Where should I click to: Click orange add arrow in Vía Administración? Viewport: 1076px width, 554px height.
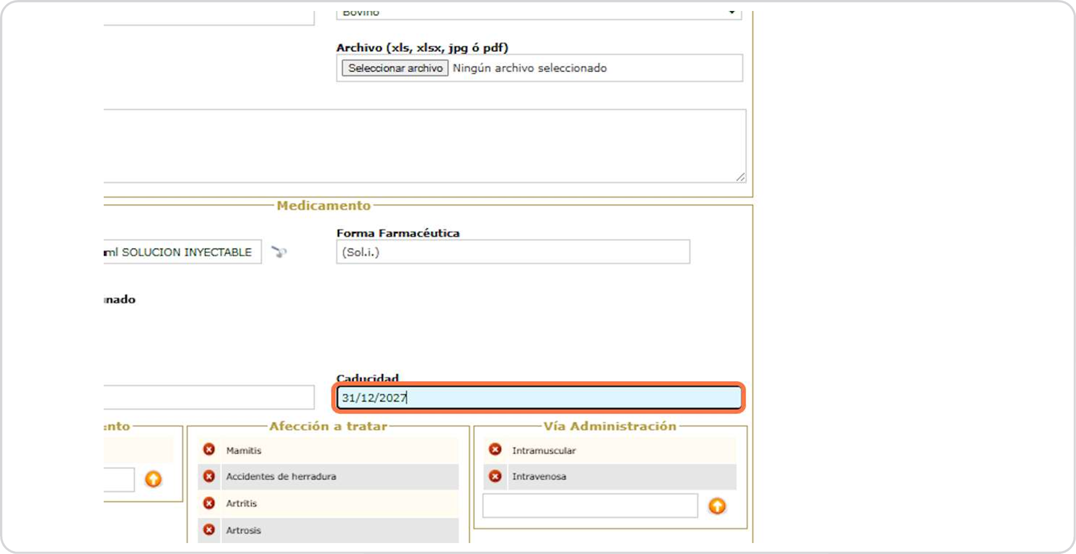pos(717,506)
